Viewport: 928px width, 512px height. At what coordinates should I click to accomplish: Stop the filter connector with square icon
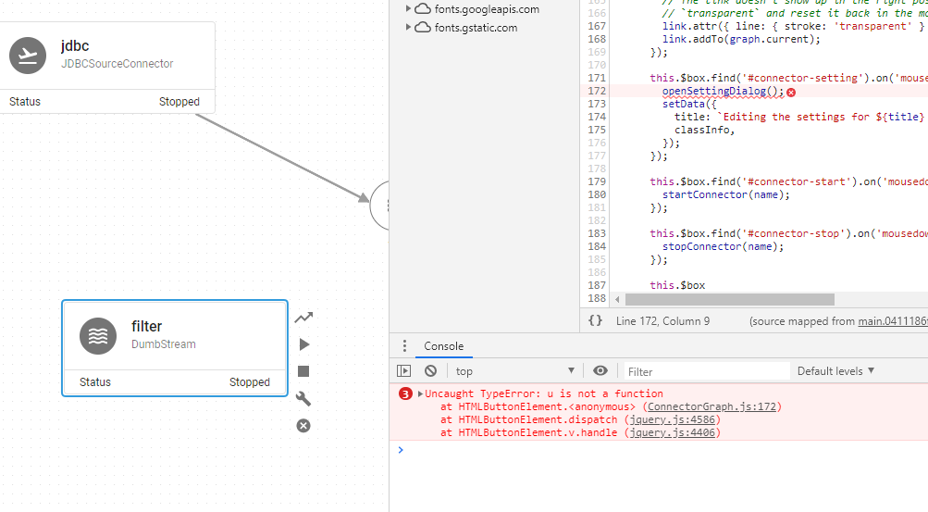click(303, 371)
